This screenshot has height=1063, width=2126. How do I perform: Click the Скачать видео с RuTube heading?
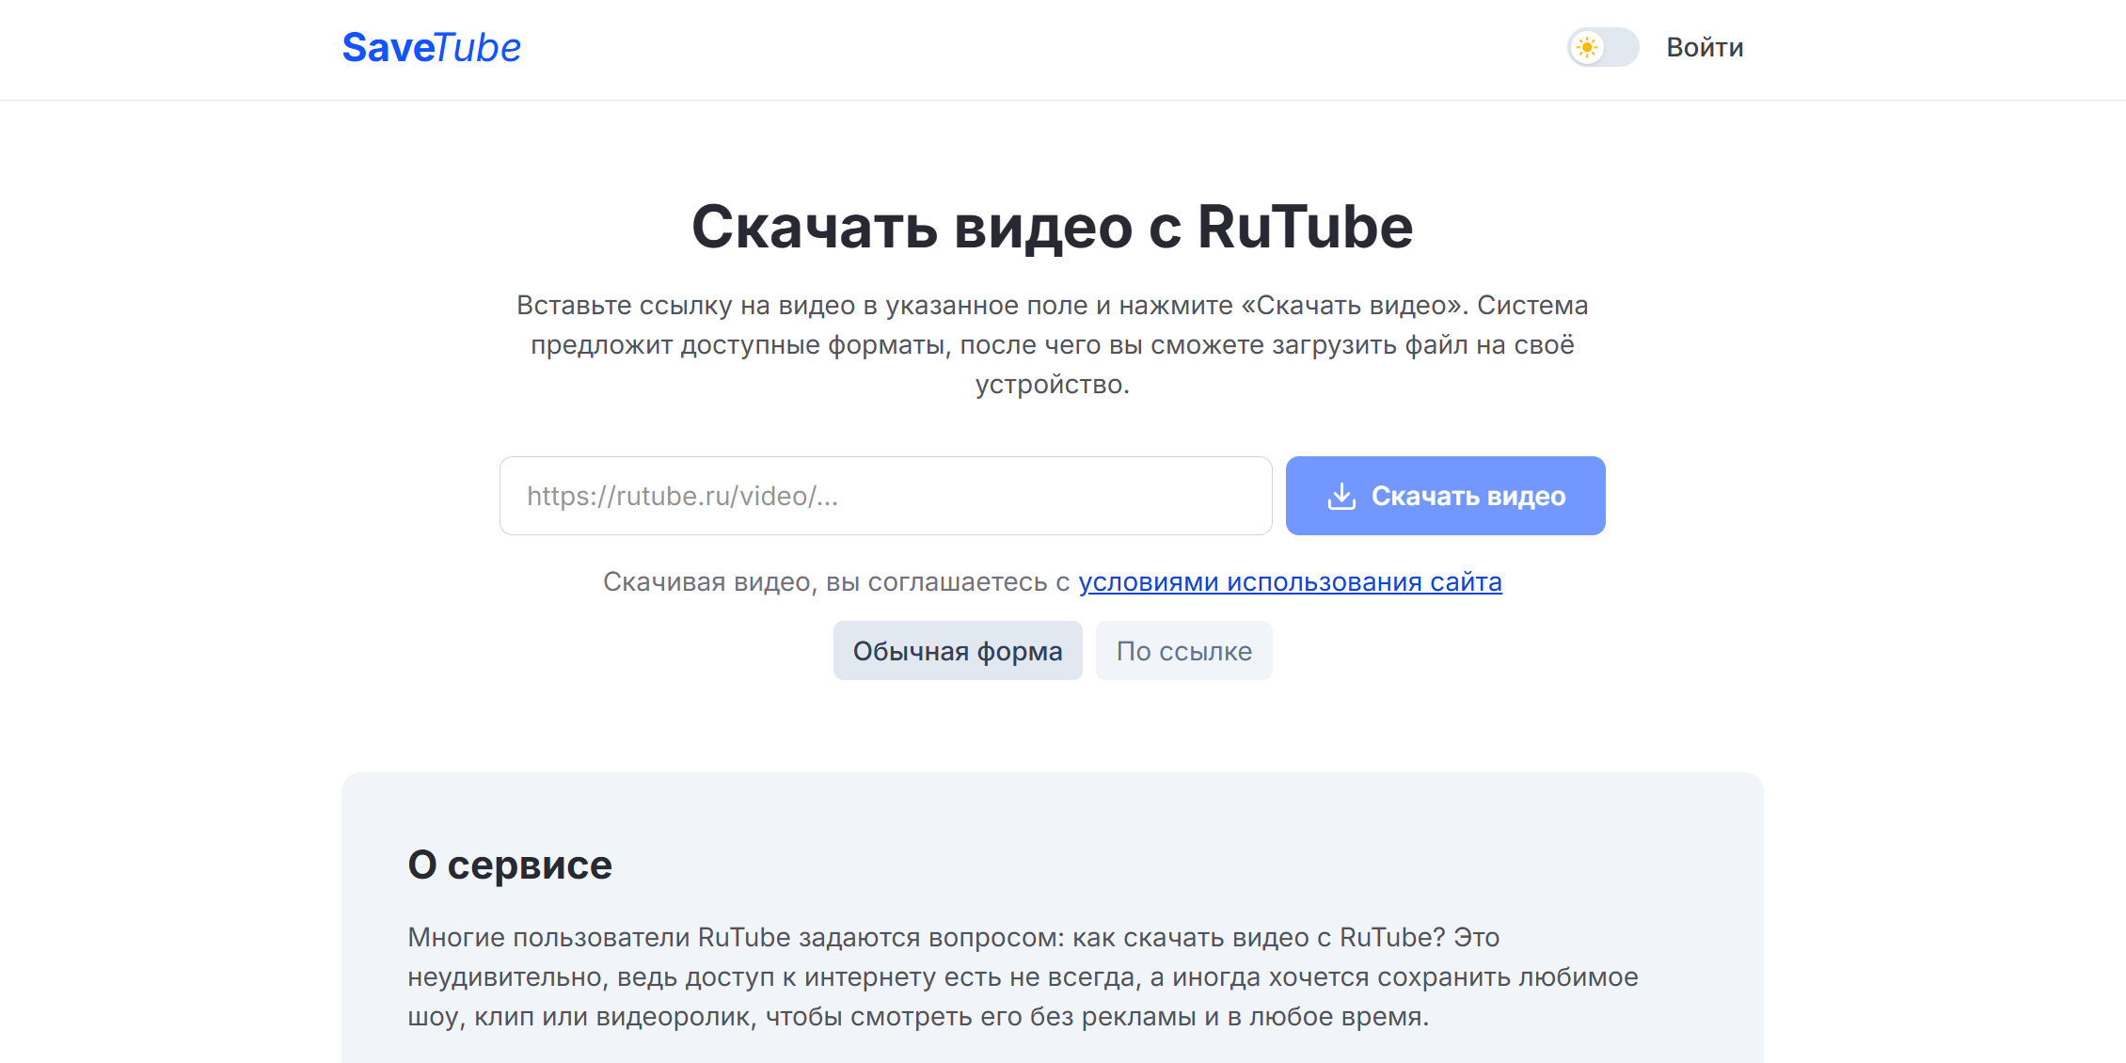[1052, 227]
